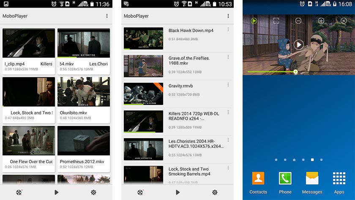Tap Prometheus.2012.mkv file name in grid

coord(82,162)
